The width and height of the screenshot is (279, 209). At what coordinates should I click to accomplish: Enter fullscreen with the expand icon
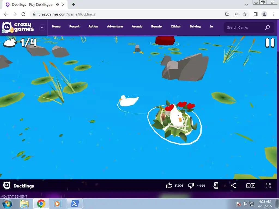pyautogui.click(x=268, y=186)
